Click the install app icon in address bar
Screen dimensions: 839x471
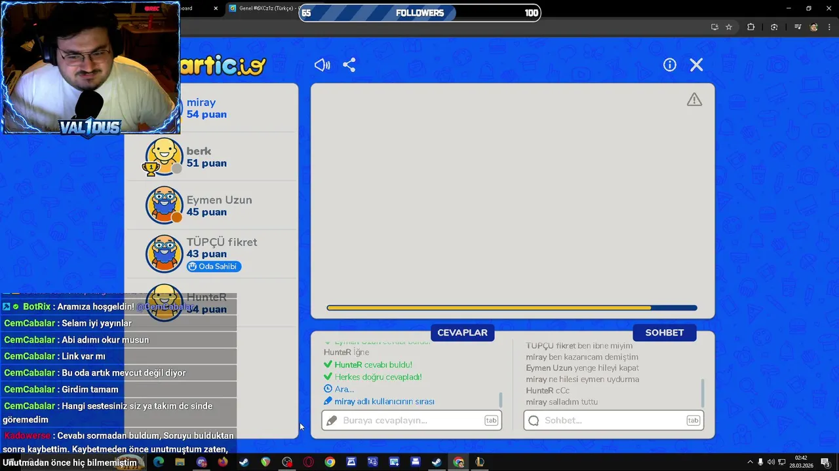[714, 27]
